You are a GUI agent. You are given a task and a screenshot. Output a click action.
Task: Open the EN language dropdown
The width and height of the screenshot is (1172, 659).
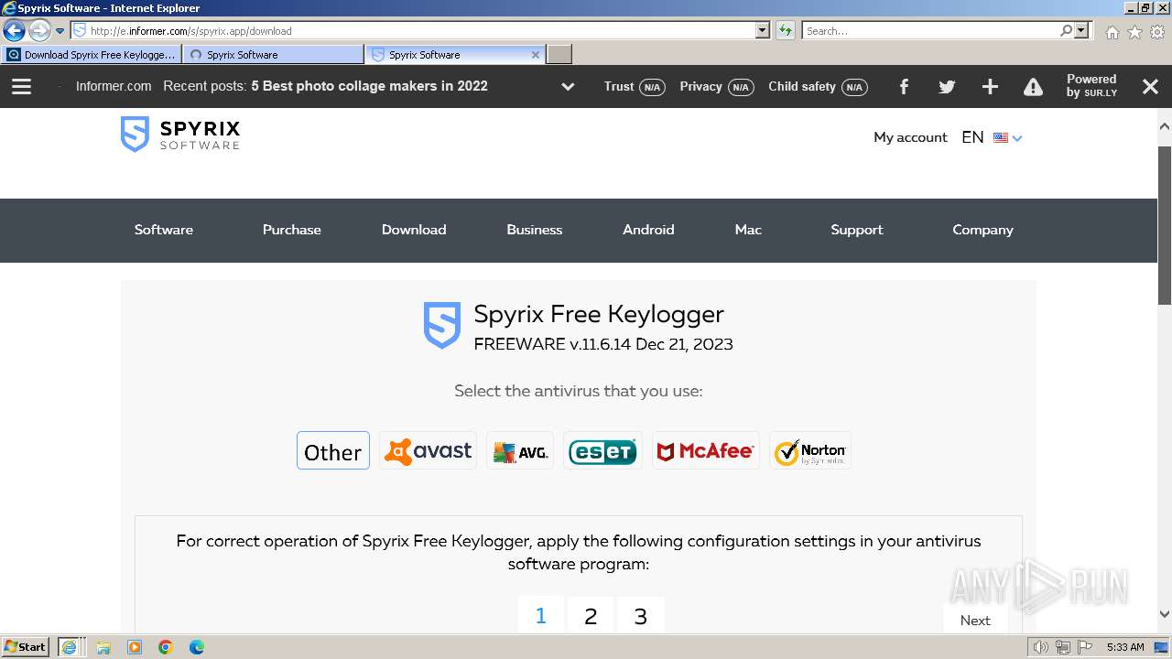coord(992,137)
